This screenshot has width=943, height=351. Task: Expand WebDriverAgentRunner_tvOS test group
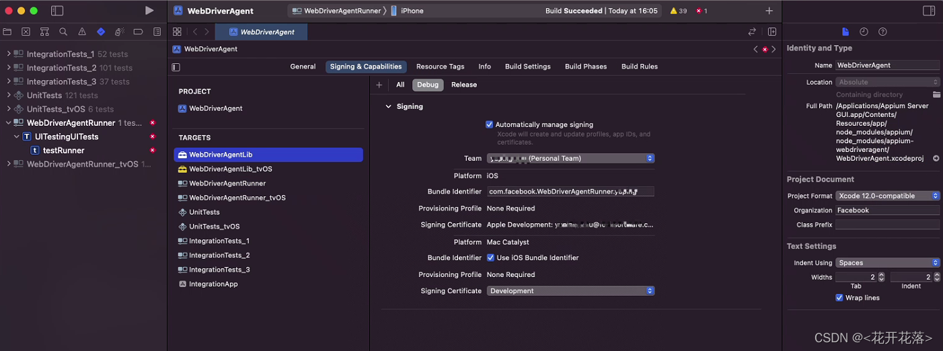coord(8,164)
